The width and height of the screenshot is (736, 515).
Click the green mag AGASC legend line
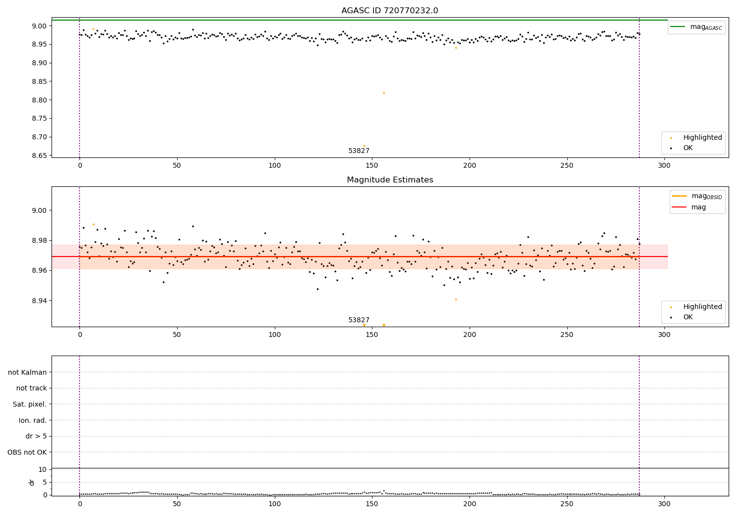pyautogui.click(x=678, y=27)
